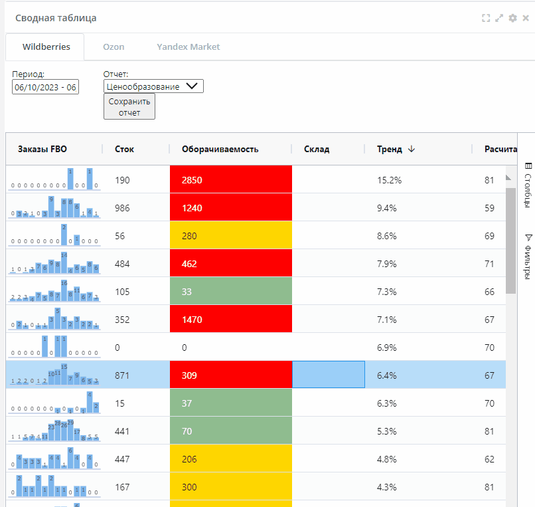Click the scrollbar up arrow of the table
The width and height of the screenshot is (535, 507).
tap(508, 177)
